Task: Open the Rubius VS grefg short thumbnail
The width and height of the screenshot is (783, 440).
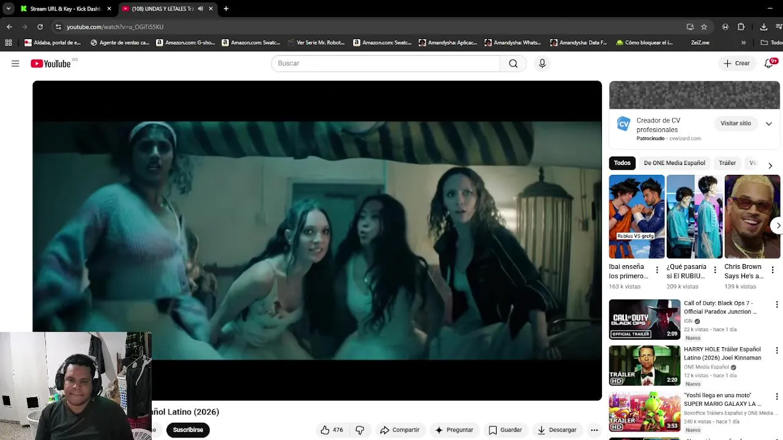Action: (636, 217)
